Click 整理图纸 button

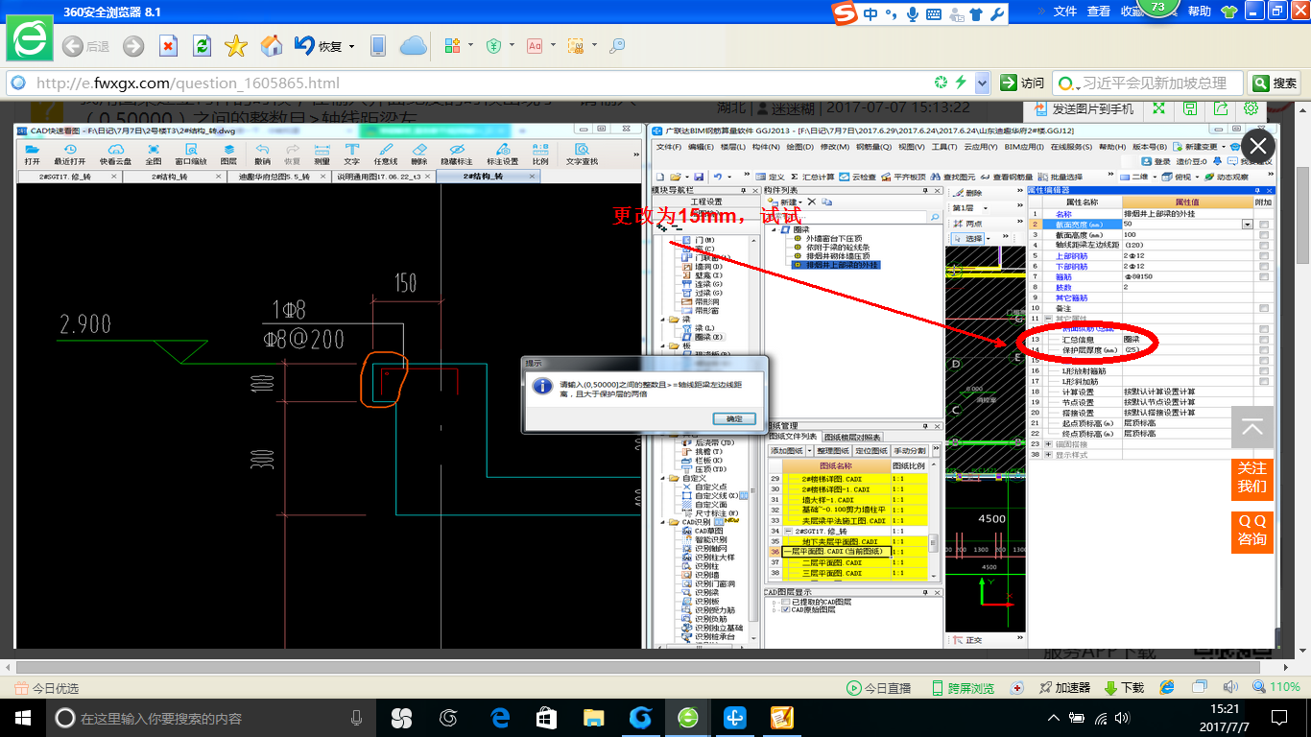tap(833, 451)
